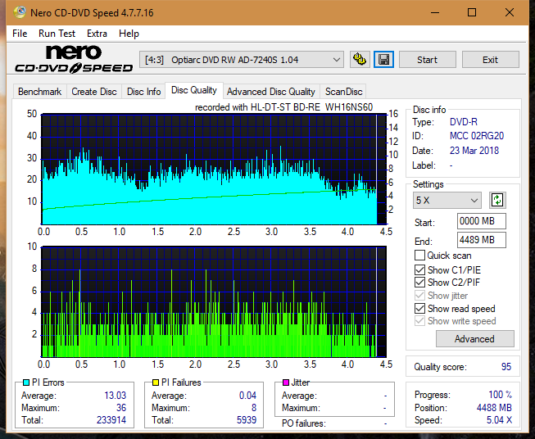Viewport: 535px width, 439px height.
Task: Enable the Quick scan checkbox
Action: pos(419,256)
